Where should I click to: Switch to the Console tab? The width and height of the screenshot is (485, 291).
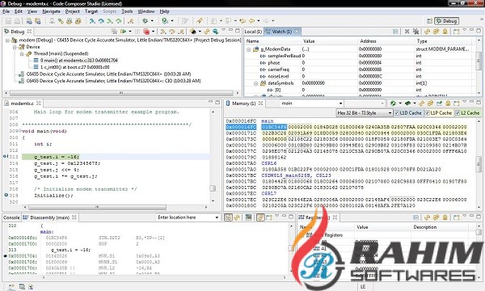coord(11,217)
